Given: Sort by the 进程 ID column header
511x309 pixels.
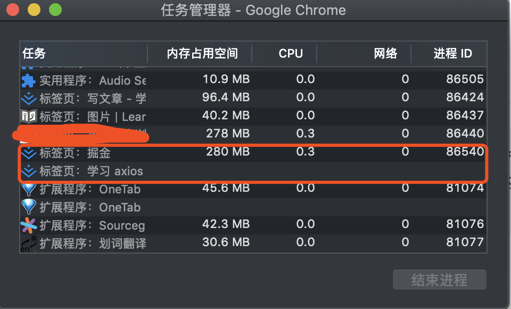Looking at the screenshot, I should 452,53.
